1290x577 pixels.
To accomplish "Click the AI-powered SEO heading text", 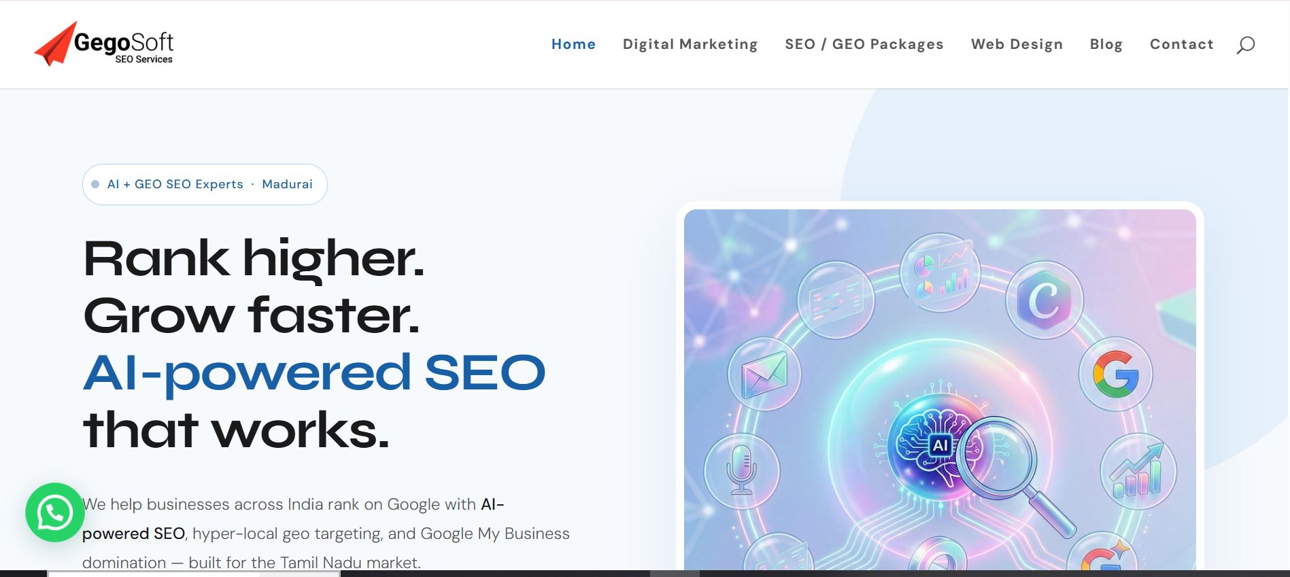I will pyautogui.click(x=314, y=373).
